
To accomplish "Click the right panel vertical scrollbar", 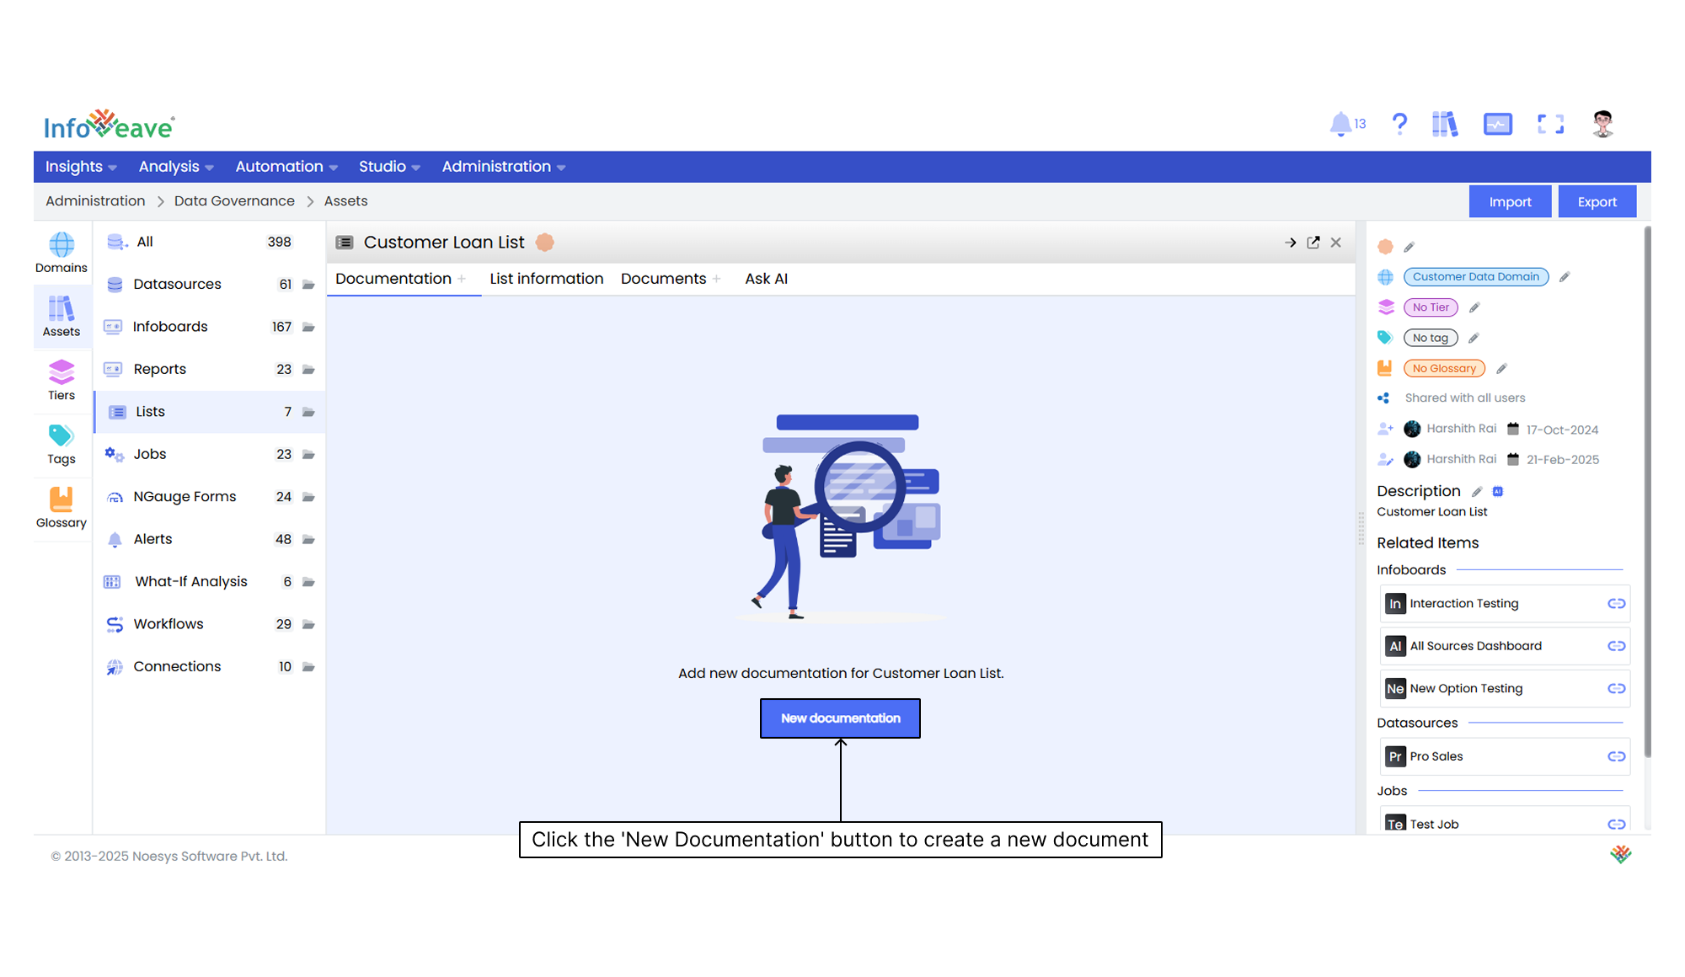I will tap(1647, 493).
